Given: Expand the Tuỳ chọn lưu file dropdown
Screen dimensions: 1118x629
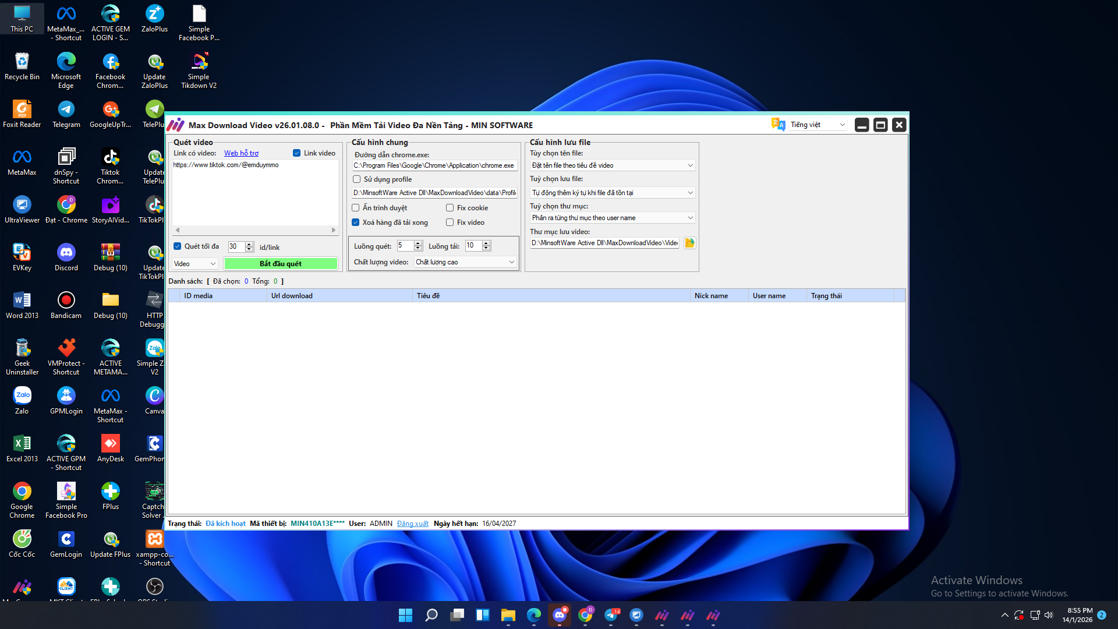Looking at the screenshot, I should (613, 193).
